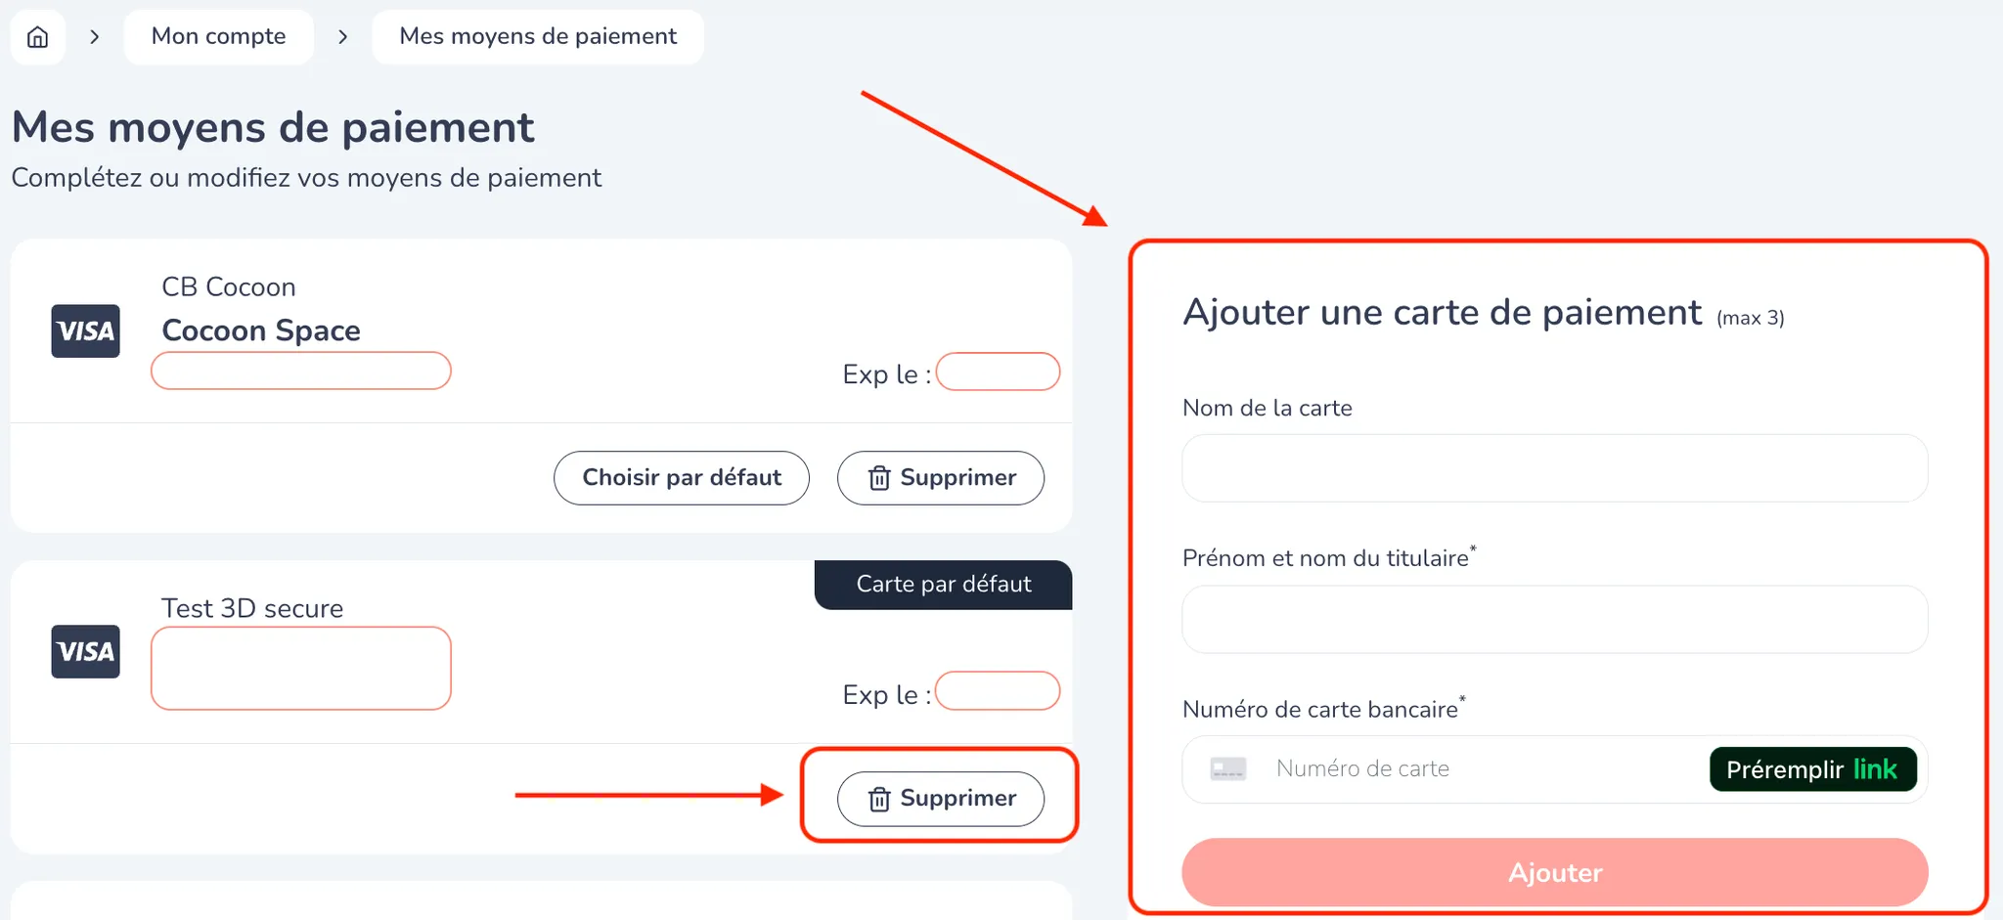Open Mon compte breadcrumb
Image resolution: width=2003 pixels, height=920 pixels.
pos(218,37)
